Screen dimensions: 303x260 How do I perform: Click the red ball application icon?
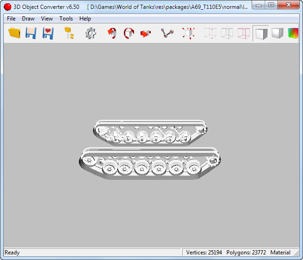[7, 7]
